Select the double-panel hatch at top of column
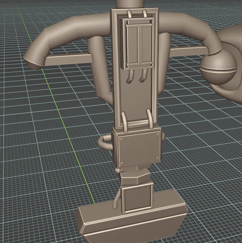This screenshot has height=243, width=242. click(137, 44)
